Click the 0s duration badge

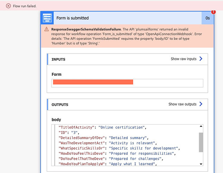click(x=208, y=18)
